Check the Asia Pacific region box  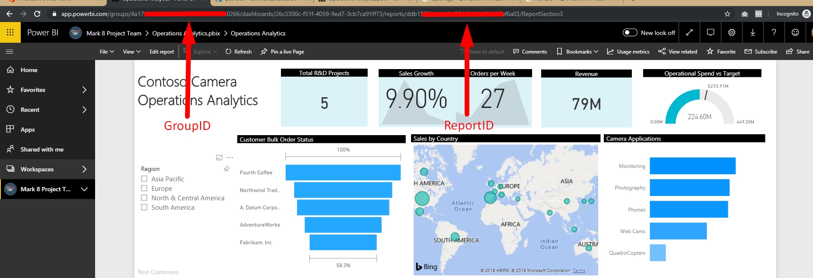[144, 179]
